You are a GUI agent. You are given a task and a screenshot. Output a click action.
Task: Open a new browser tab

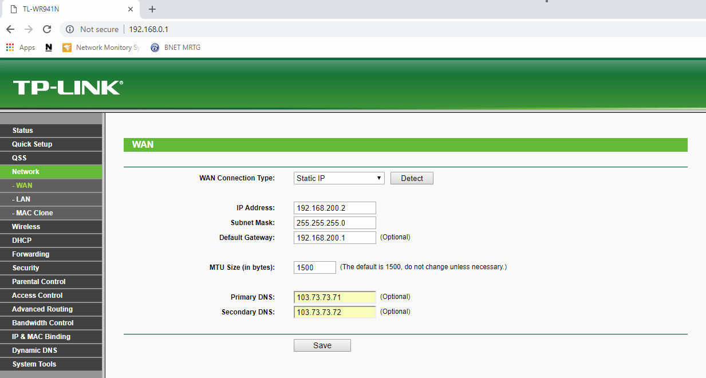coord(152,9)
